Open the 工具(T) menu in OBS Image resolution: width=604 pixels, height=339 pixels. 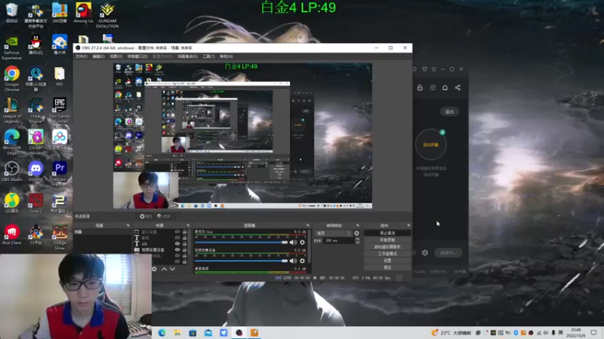coord(208,56)
